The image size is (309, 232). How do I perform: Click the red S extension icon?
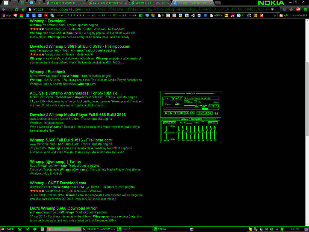(284, 9)
